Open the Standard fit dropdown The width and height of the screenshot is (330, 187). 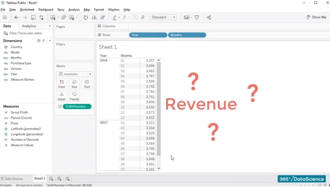tap(174, 17)
